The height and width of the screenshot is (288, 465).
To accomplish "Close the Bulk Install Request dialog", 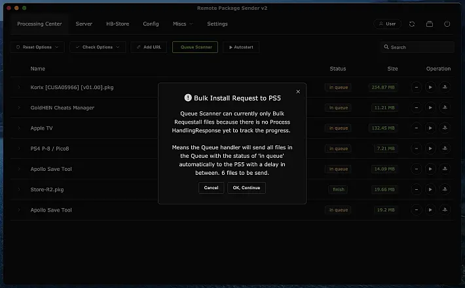I will click(298, 92).
